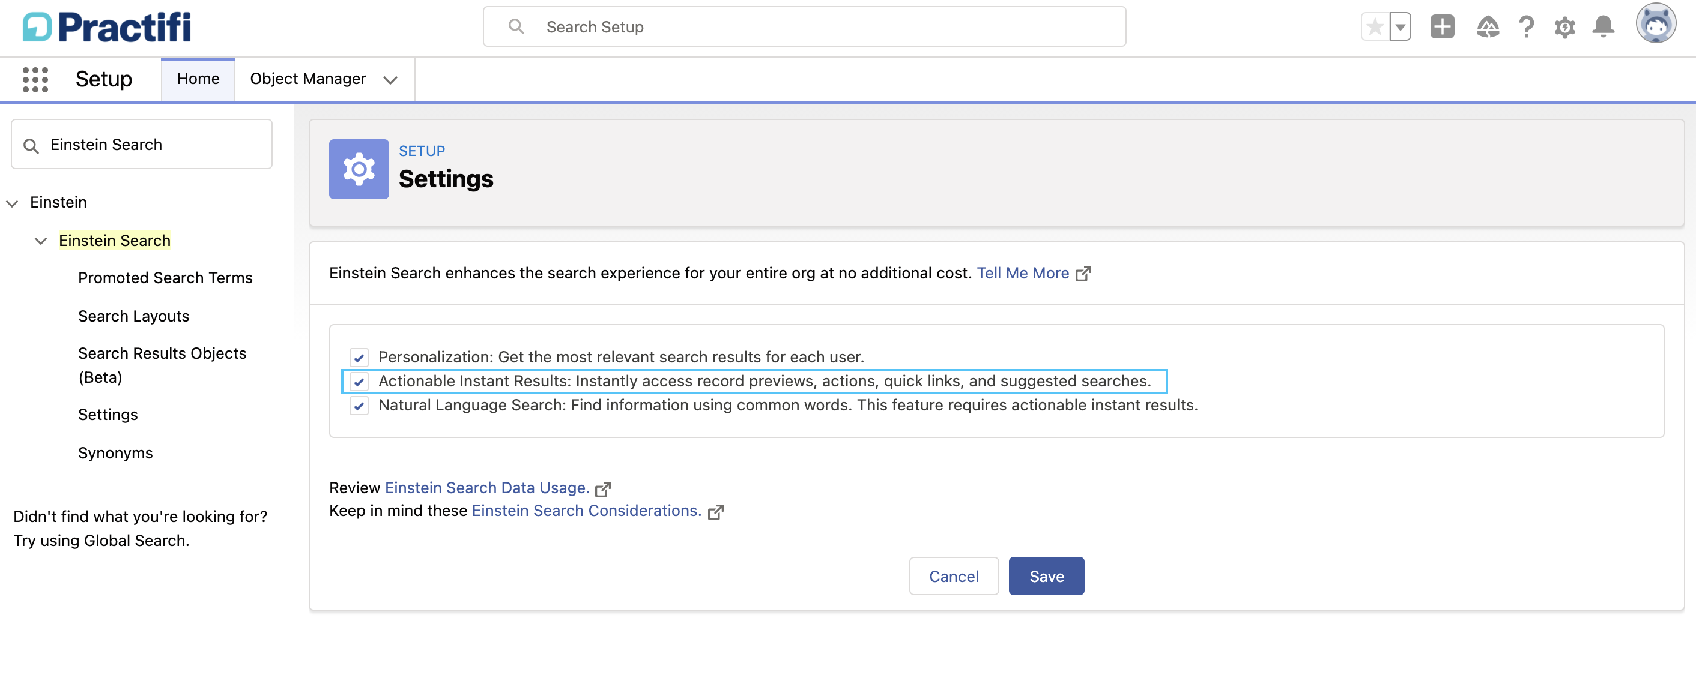Open Search Results Objects (Beta)
This screenshot has height=690, width=1696.
[162, 366]
